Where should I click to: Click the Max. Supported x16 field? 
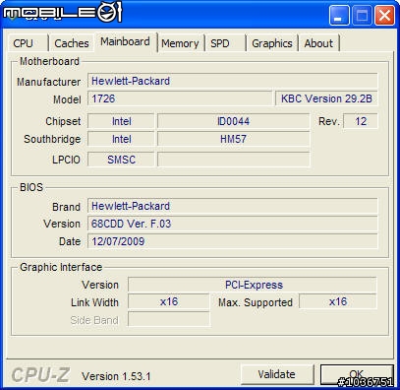(338, 301)
